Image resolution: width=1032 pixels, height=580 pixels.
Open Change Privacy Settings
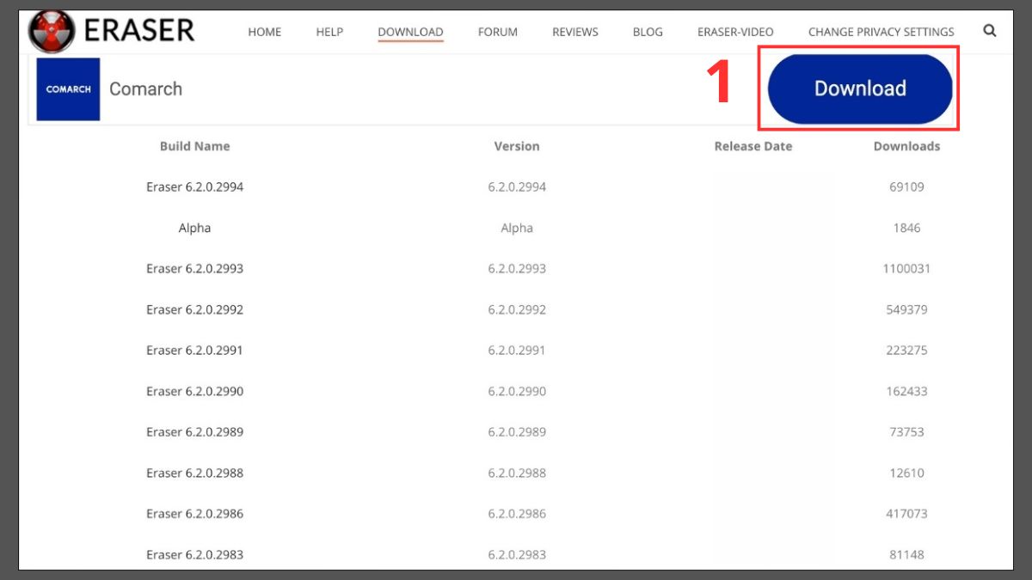pos(881,32)
